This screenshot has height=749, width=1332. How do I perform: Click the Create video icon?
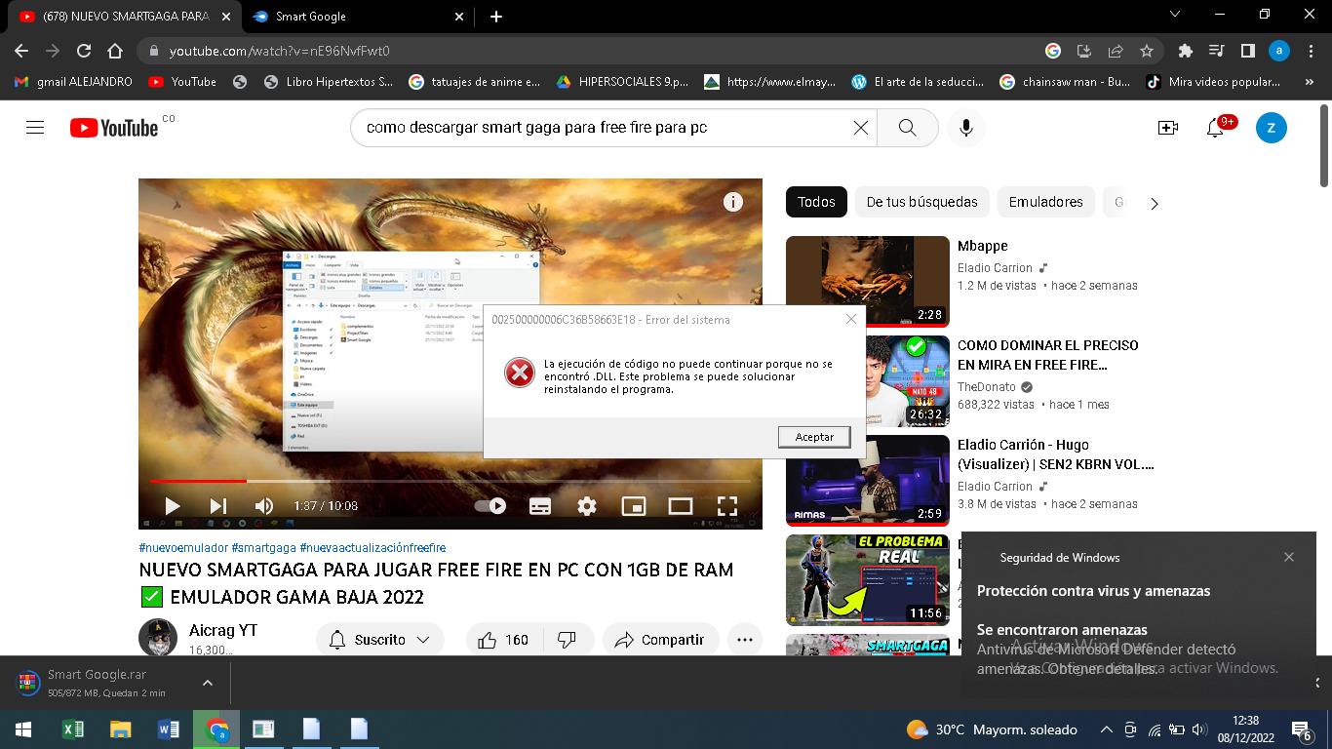[x=1167, y=128]
